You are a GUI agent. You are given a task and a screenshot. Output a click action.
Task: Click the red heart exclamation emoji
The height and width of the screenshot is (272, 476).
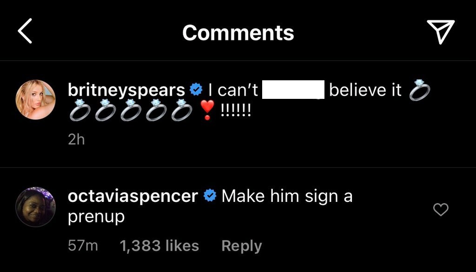coord(206,110)
